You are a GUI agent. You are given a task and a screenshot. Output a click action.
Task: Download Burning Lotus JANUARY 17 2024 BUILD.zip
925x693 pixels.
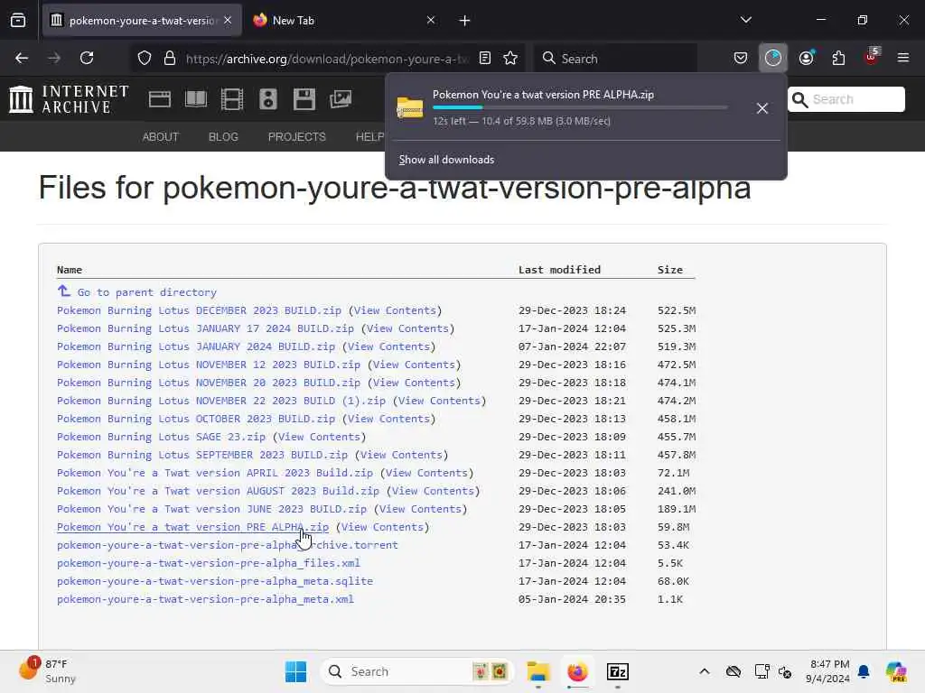click(x=205, y=328)
